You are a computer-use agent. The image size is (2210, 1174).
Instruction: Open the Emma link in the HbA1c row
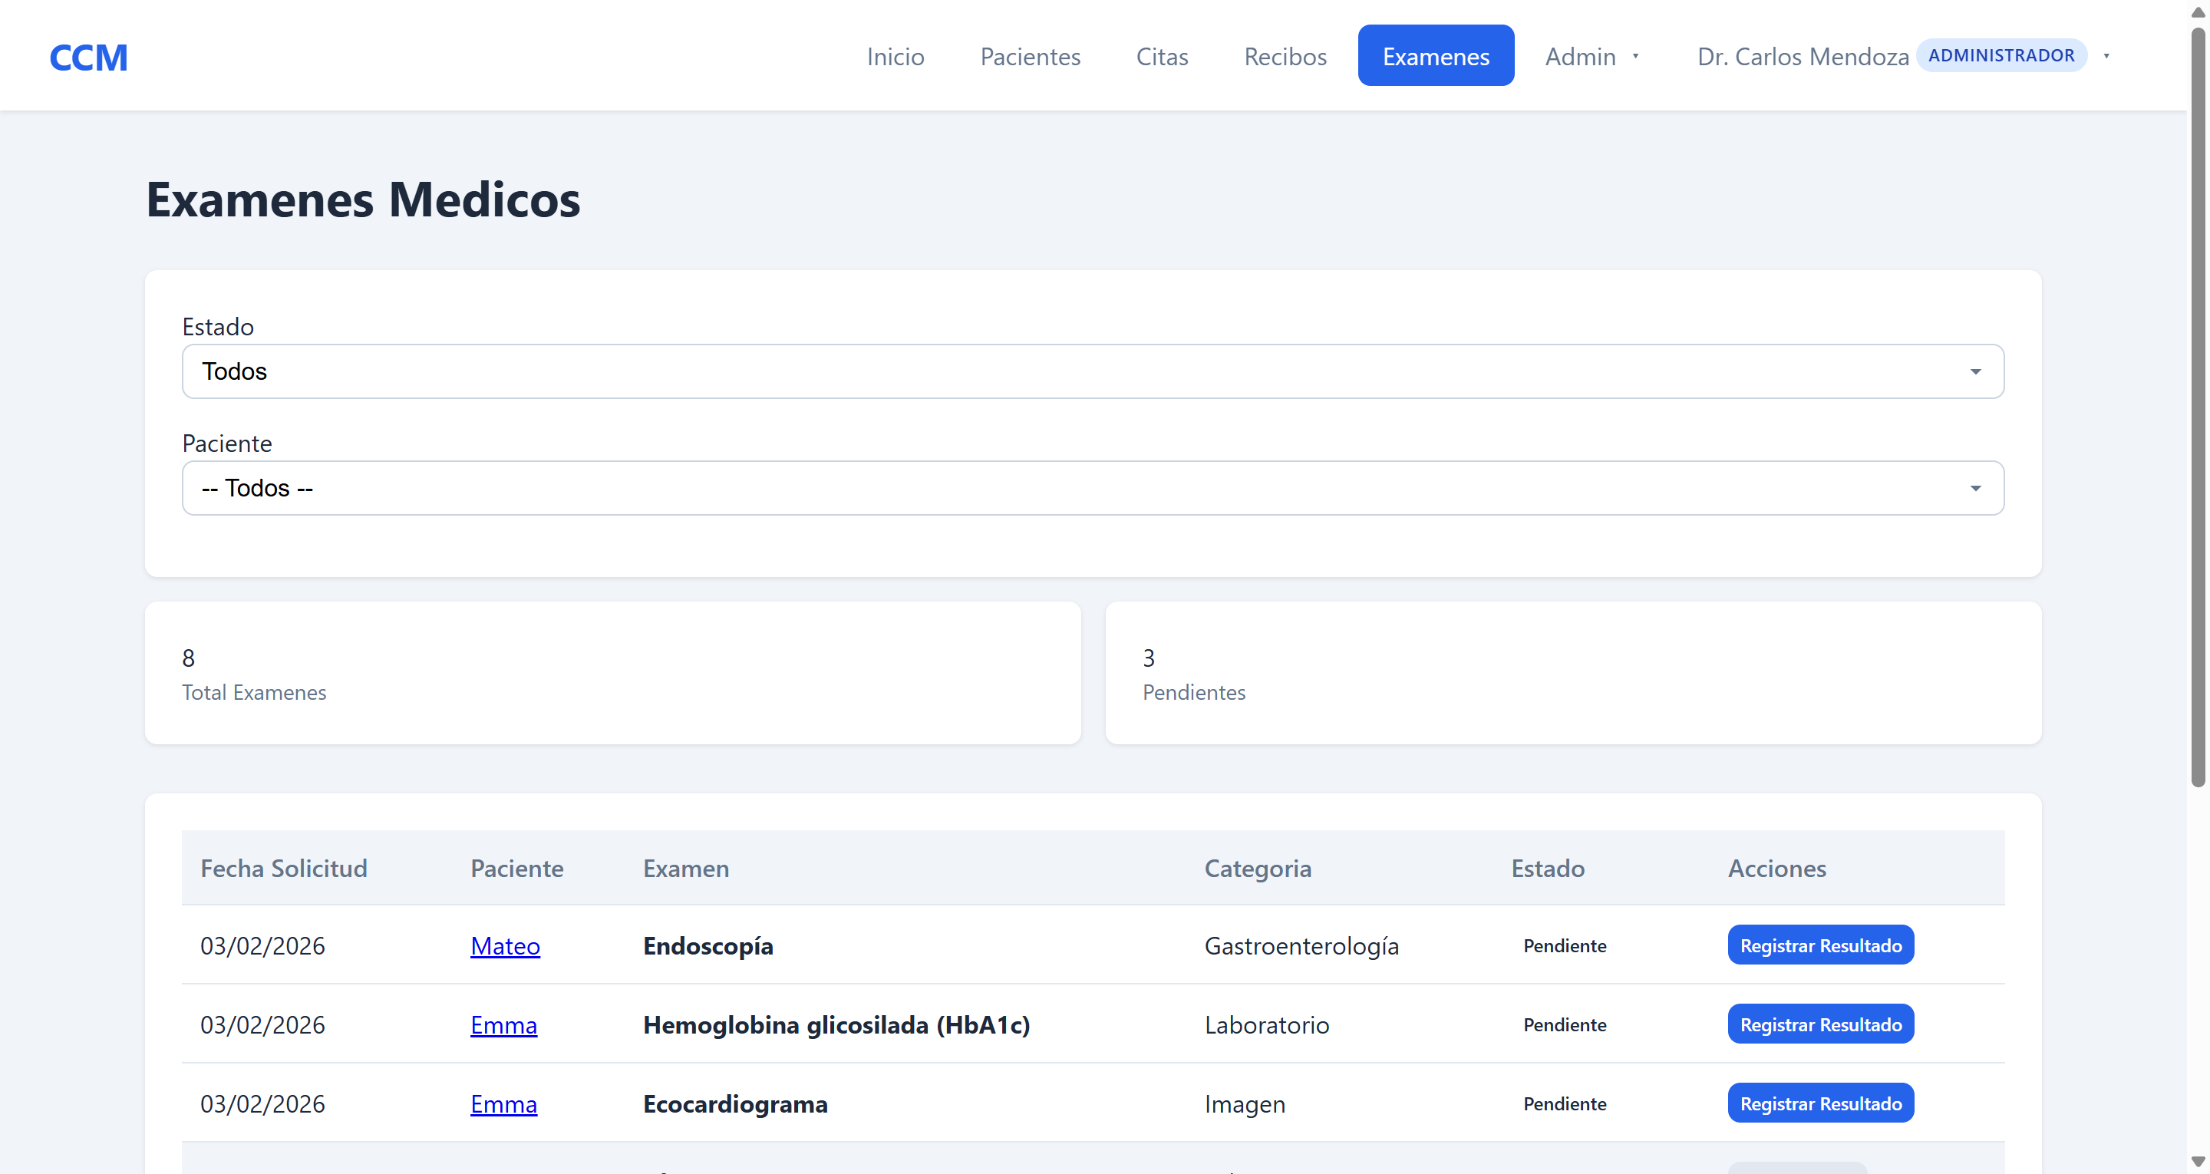coord(503,1024)
